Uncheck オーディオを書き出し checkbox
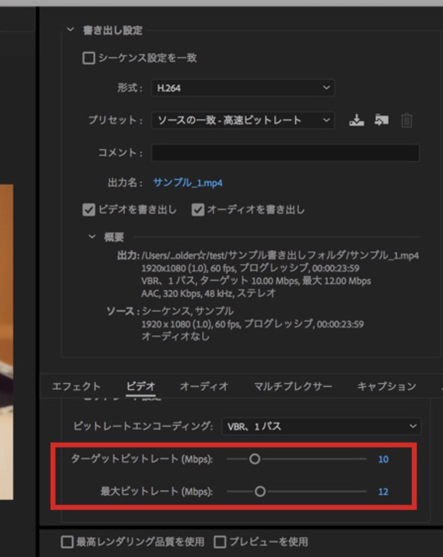Viewport: 443px width, 557px height. tap(198, 209)
